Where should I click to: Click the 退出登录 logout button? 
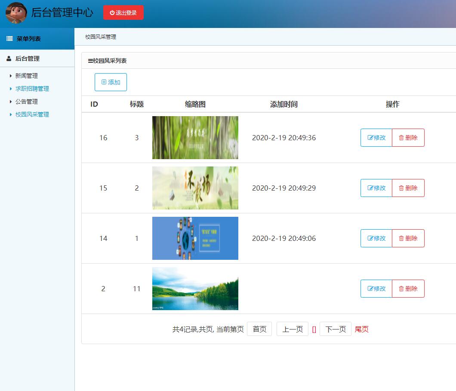[x=123, y=12]
